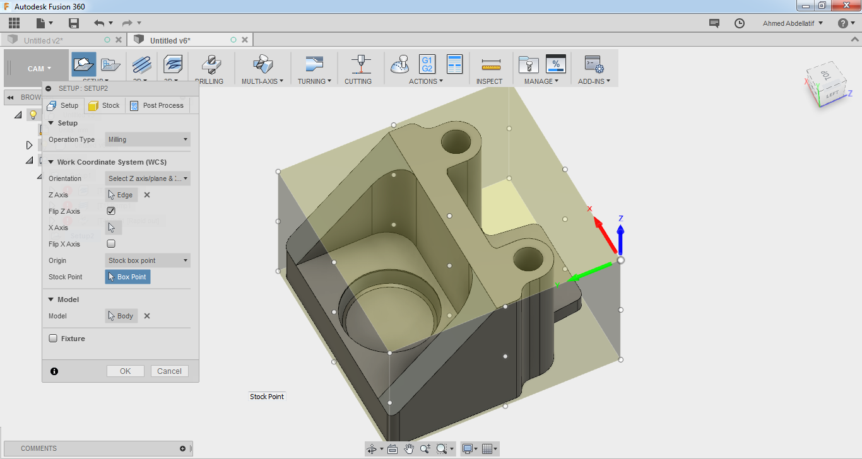This screenshot has height=459, width=862.
Task: Collapse the Work Coordinate System section
Action: click(x=51, y=162)
